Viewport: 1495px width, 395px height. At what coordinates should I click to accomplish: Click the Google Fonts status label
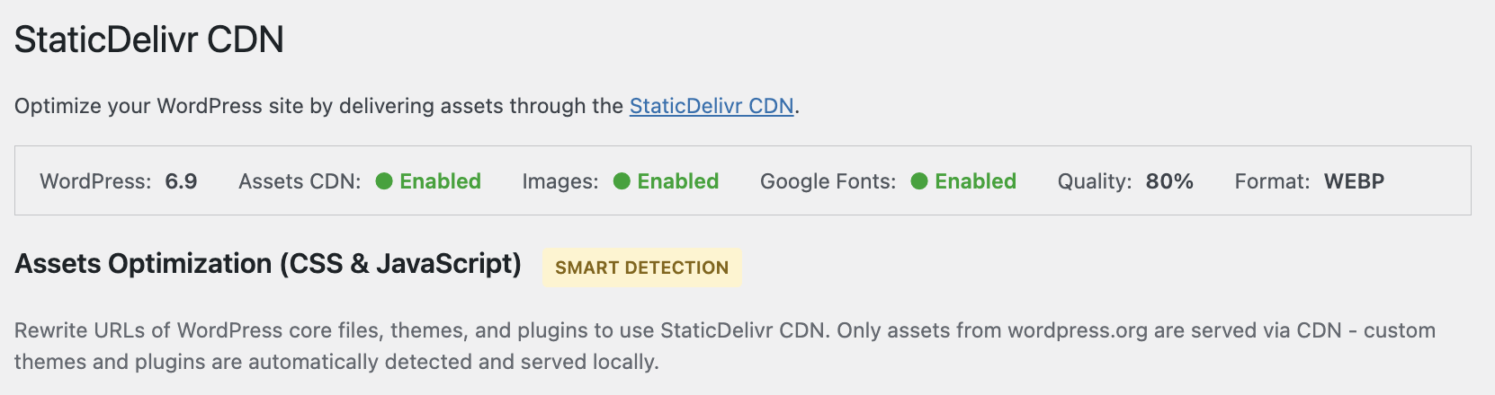pos(828,181)
